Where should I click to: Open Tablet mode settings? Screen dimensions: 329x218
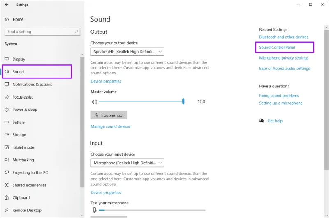coord(23,147)
